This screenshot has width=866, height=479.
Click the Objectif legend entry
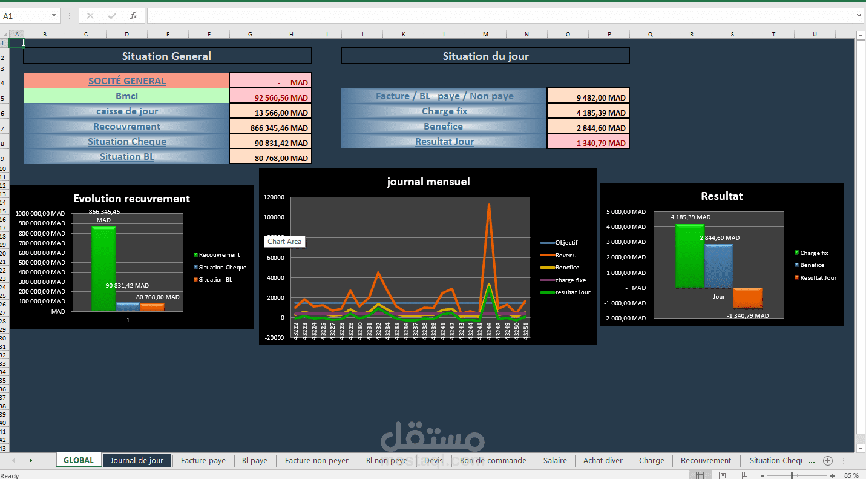[559, 242]
